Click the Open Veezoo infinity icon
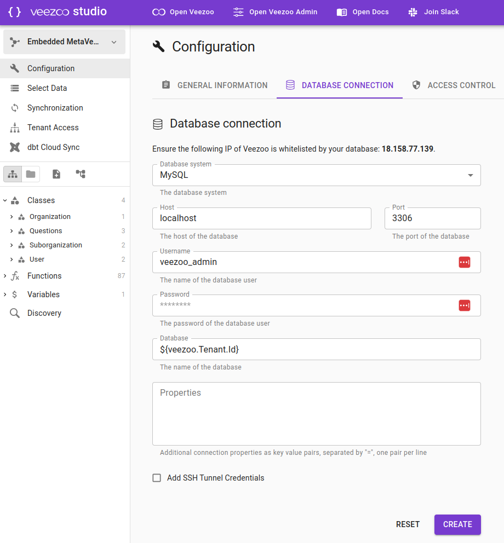Screen dimensions: 504x543 pos(159,12)
